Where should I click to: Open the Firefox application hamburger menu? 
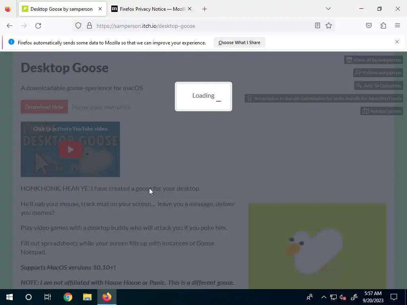point(397,25)
